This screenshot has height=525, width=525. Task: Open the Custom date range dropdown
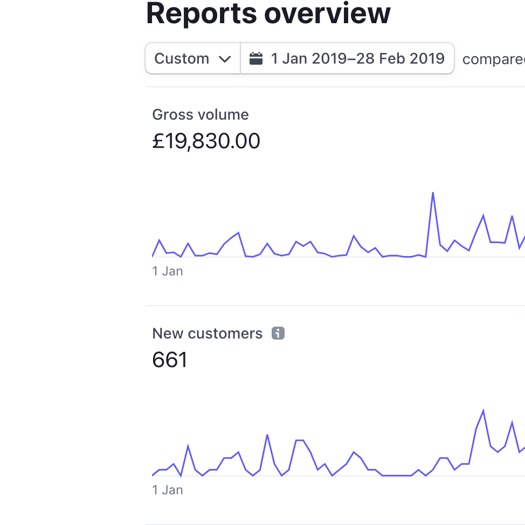192,58
